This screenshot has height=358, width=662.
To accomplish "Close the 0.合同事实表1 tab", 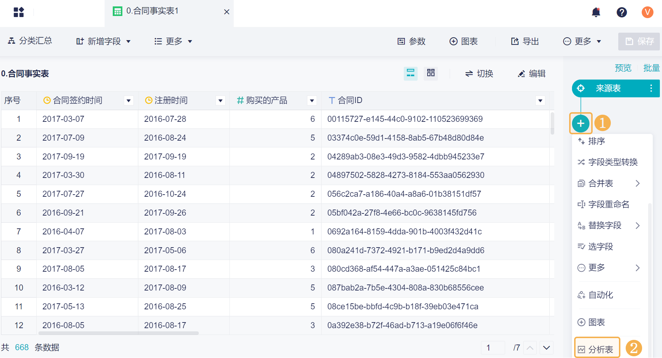I will tap(227, 12).
